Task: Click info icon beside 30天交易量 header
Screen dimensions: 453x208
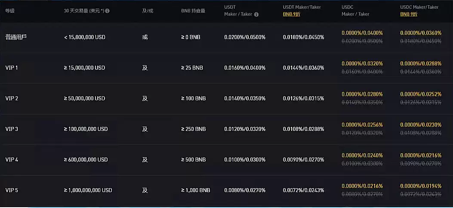Action: click(108, 11)
